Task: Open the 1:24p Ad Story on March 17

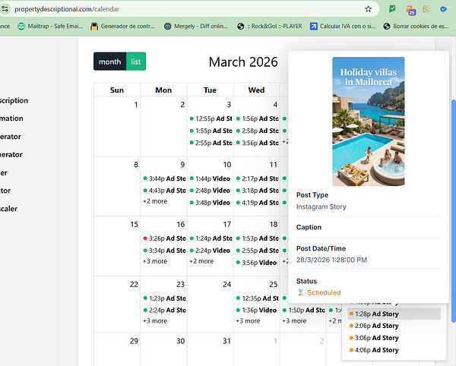Action: (211, 238)
